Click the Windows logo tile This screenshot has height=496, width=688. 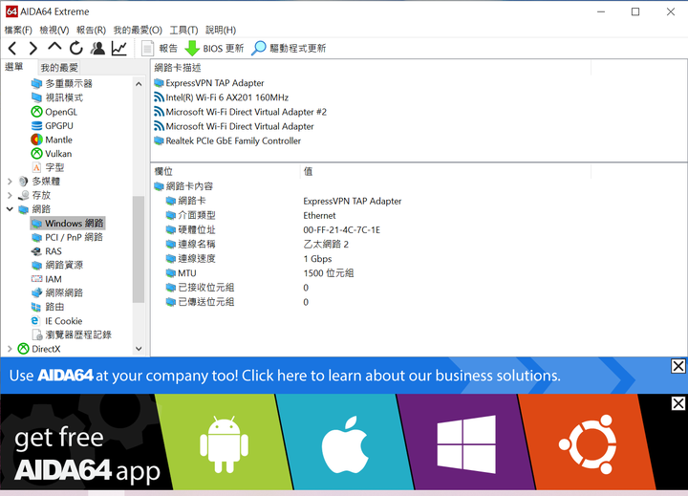[x=466, y=444]
